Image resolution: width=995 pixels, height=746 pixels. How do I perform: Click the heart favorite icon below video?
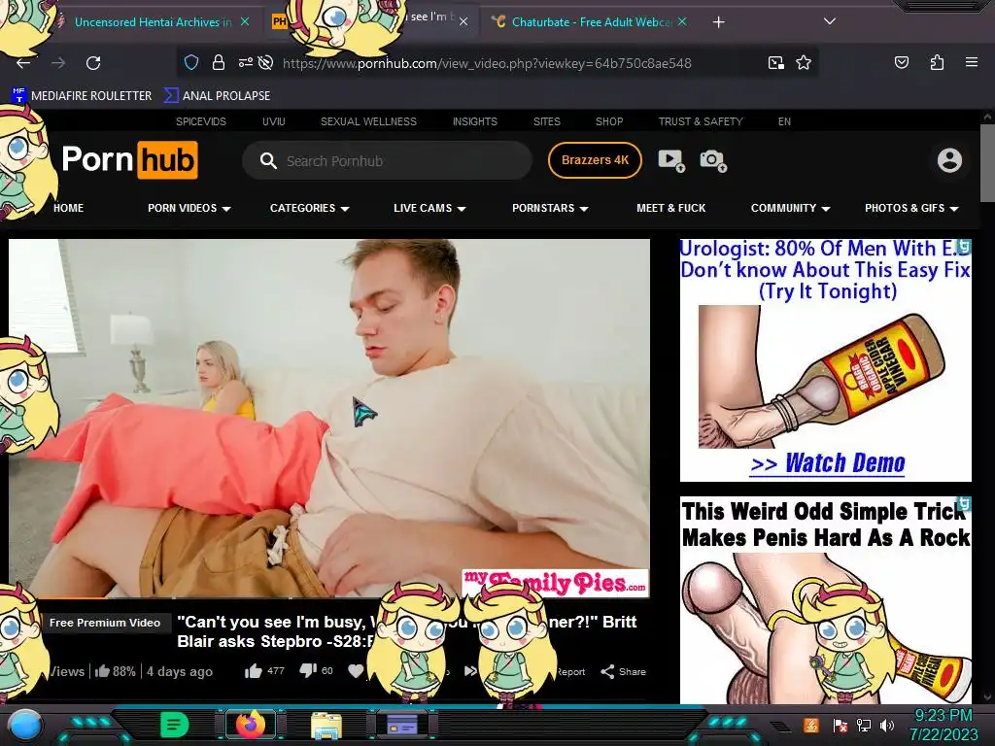point(356,671)
